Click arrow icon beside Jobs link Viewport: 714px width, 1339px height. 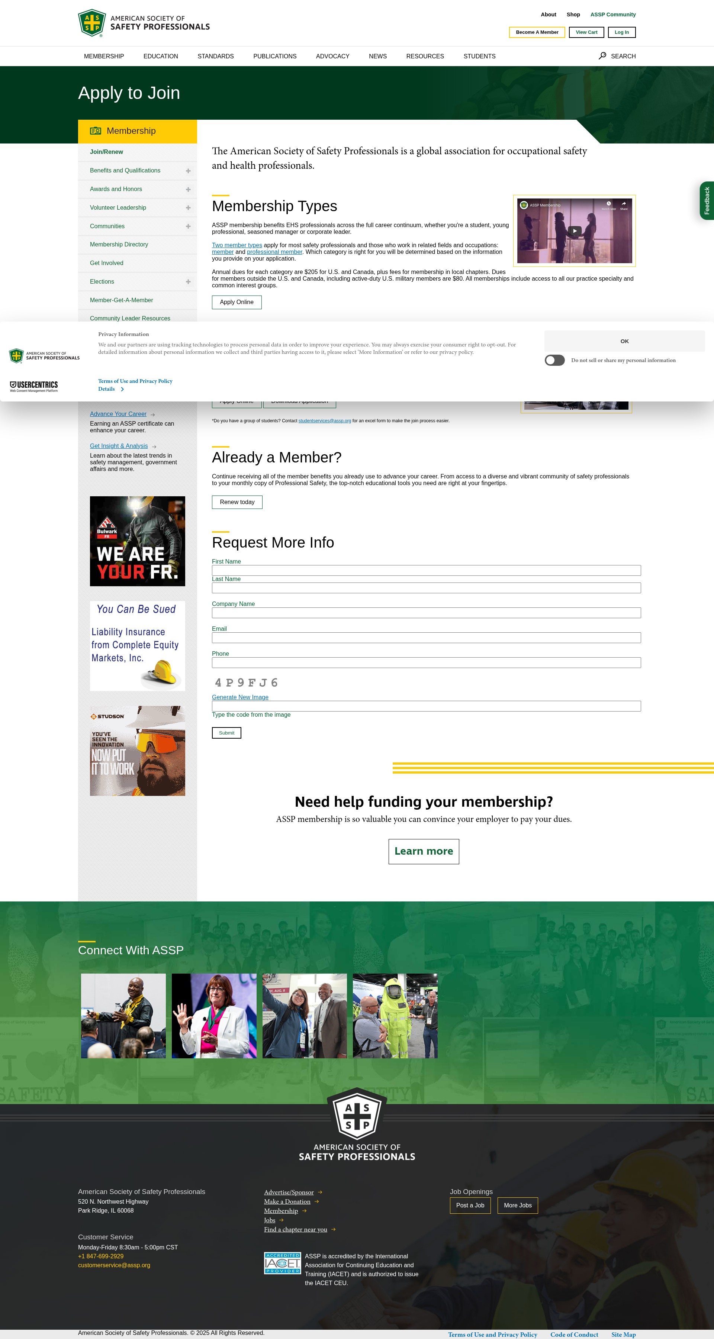click(x=282, y=1220)
